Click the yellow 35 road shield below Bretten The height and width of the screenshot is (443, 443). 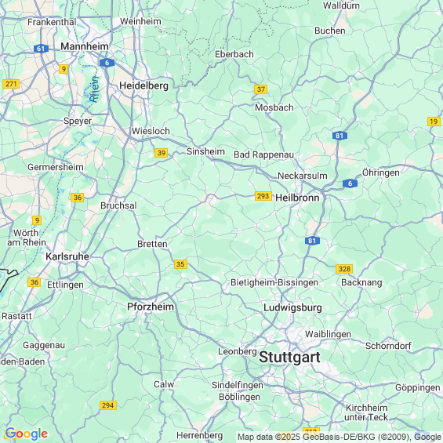pyautogui.click(x=180, y=264)
